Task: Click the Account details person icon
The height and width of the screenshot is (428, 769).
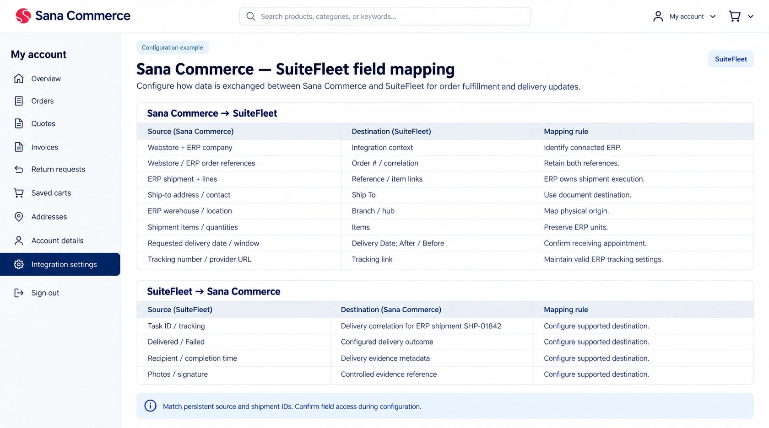Action: (19, 241)
